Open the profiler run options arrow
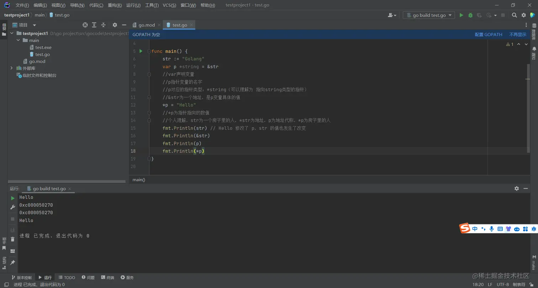Image resolution: width=538 pixels, height=288 pixels. click(x=495, y=15)
